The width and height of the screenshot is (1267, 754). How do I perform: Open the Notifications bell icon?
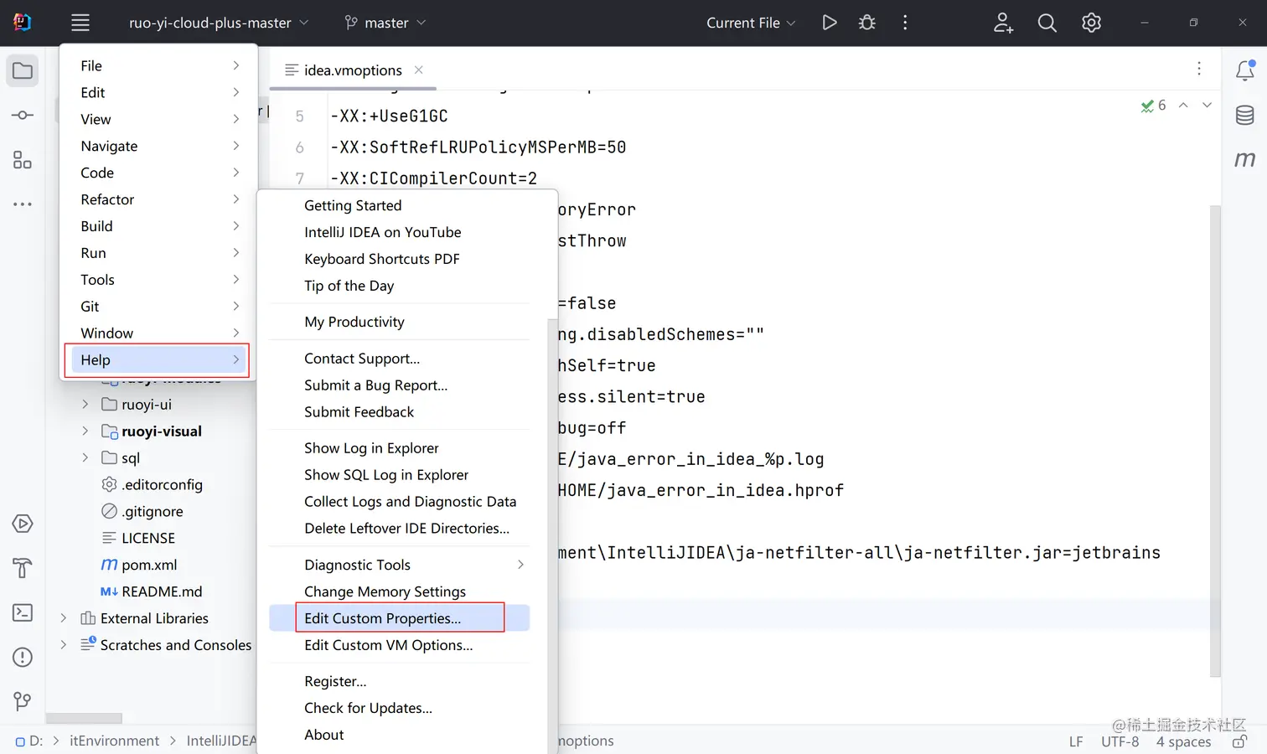pyautogui.click(x=1245, y=71)
